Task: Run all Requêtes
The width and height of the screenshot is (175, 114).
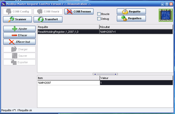Action: [x=131, y=18]
